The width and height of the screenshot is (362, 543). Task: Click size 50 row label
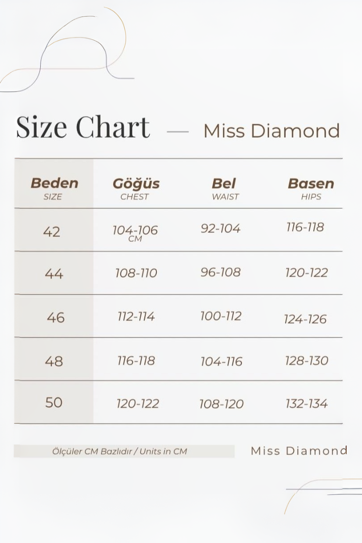coord(54,402)
